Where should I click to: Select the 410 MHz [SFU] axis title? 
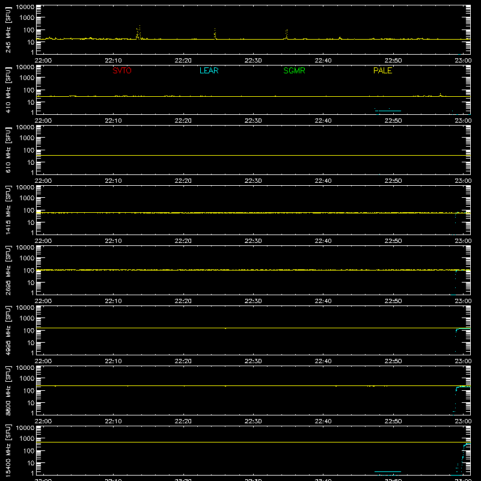pos(8,90)
